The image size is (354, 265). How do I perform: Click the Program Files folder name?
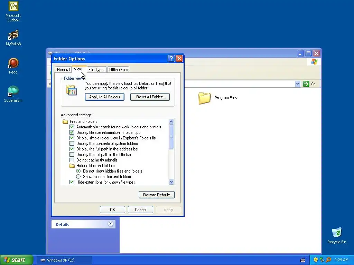click(x=226, y=98)
